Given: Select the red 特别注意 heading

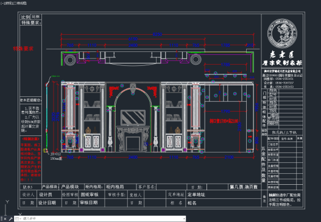Looking at the screenshot, I should click(x=30, y=139).
